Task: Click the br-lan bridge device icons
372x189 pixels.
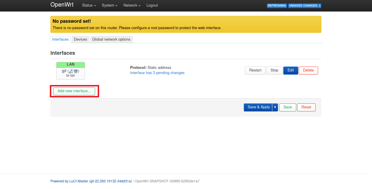Action: point(71,71)
